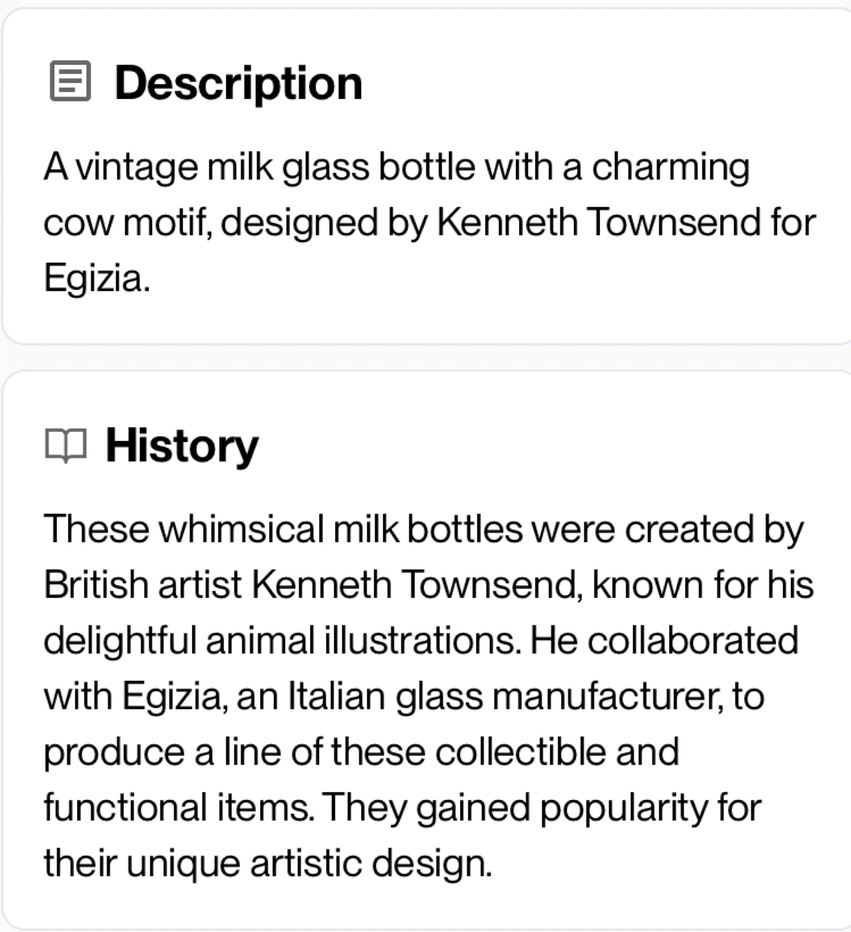Click "He collaborated" in the History text
The height and width of the screenshot is (932, 851).
[664, 641]
